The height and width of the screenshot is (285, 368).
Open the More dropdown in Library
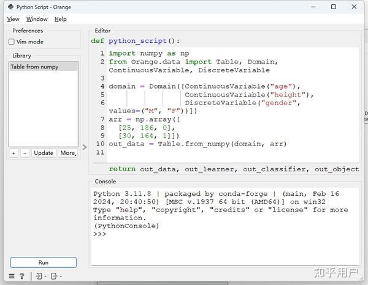point(68,153)
